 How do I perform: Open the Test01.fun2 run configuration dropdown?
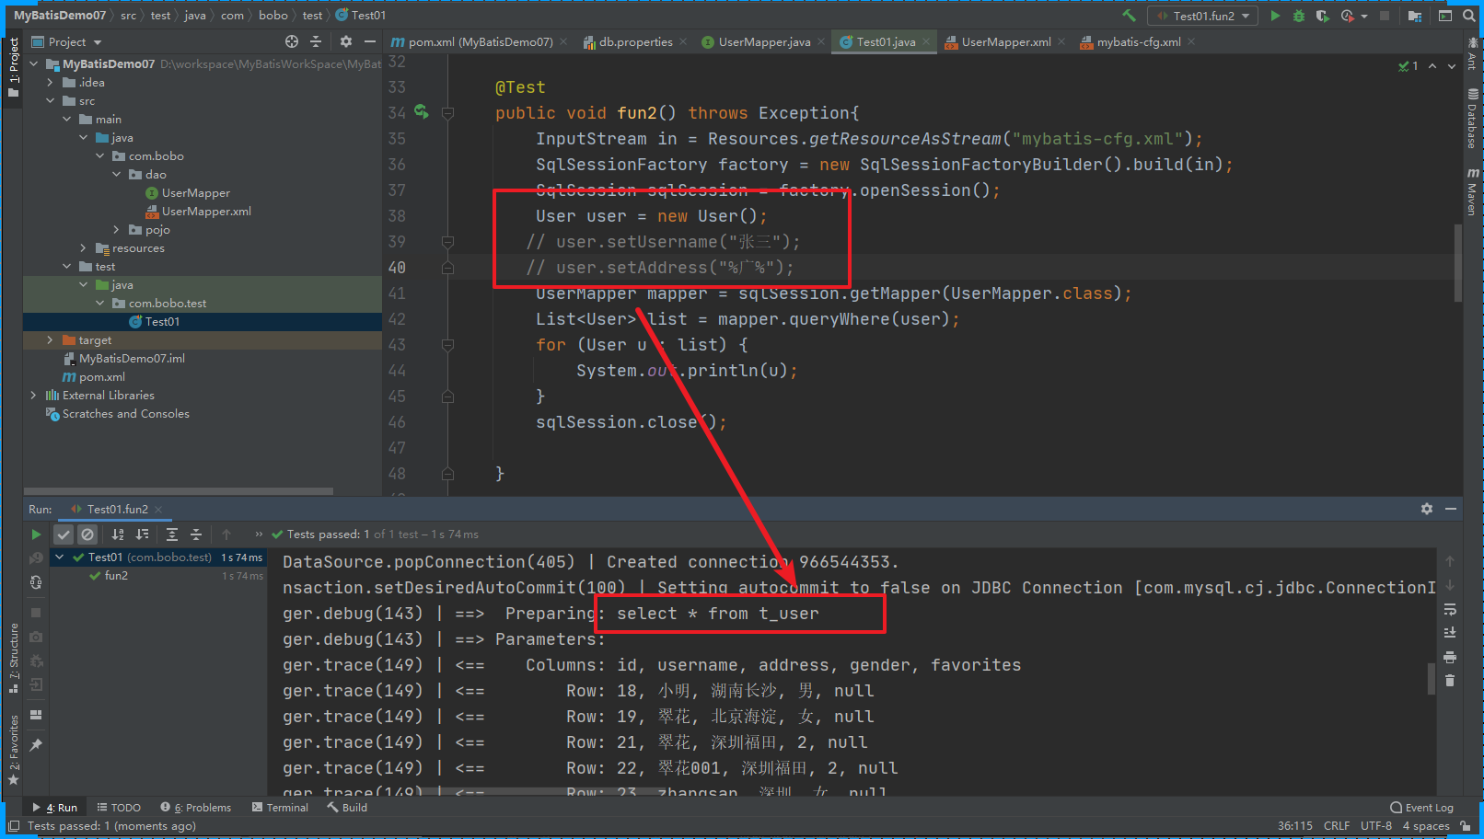[1203, 16]
